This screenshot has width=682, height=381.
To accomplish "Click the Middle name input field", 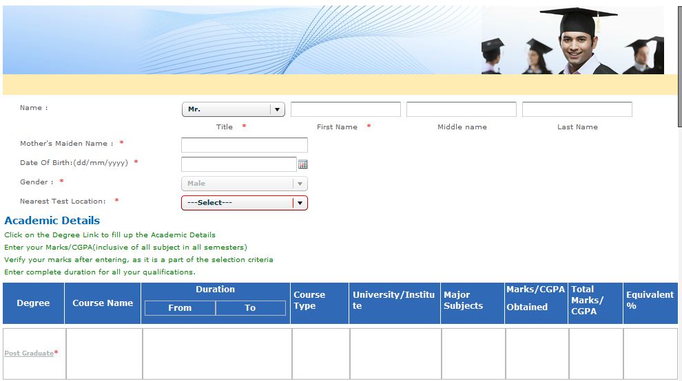I will pyautogui.click(x=462, y=109).
